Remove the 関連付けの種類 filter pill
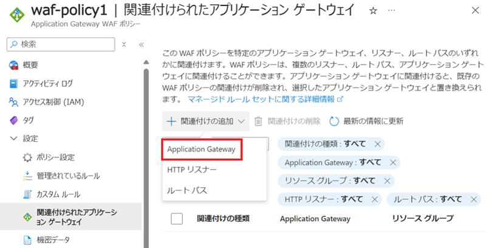 point(377,144)
